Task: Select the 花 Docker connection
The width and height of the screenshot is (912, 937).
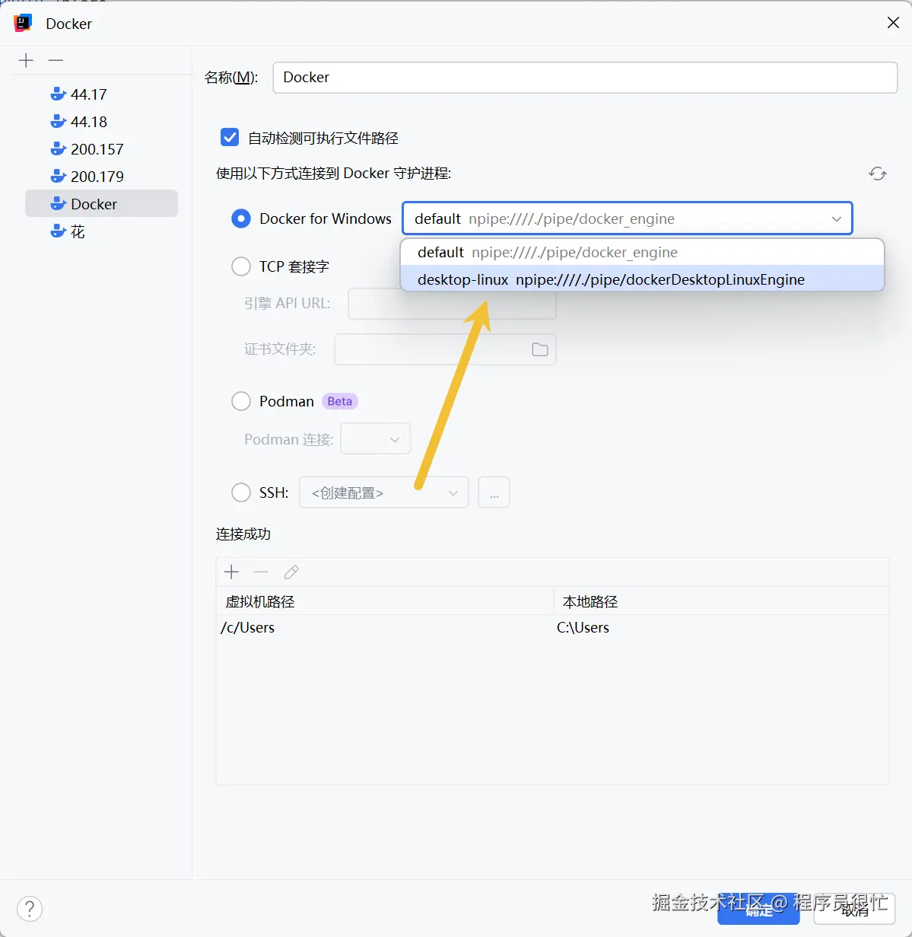Action: point(101,231)
